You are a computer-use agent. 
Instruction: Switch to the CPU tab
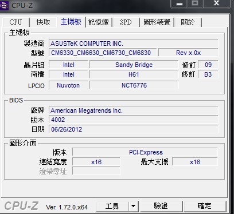point(15,22)
